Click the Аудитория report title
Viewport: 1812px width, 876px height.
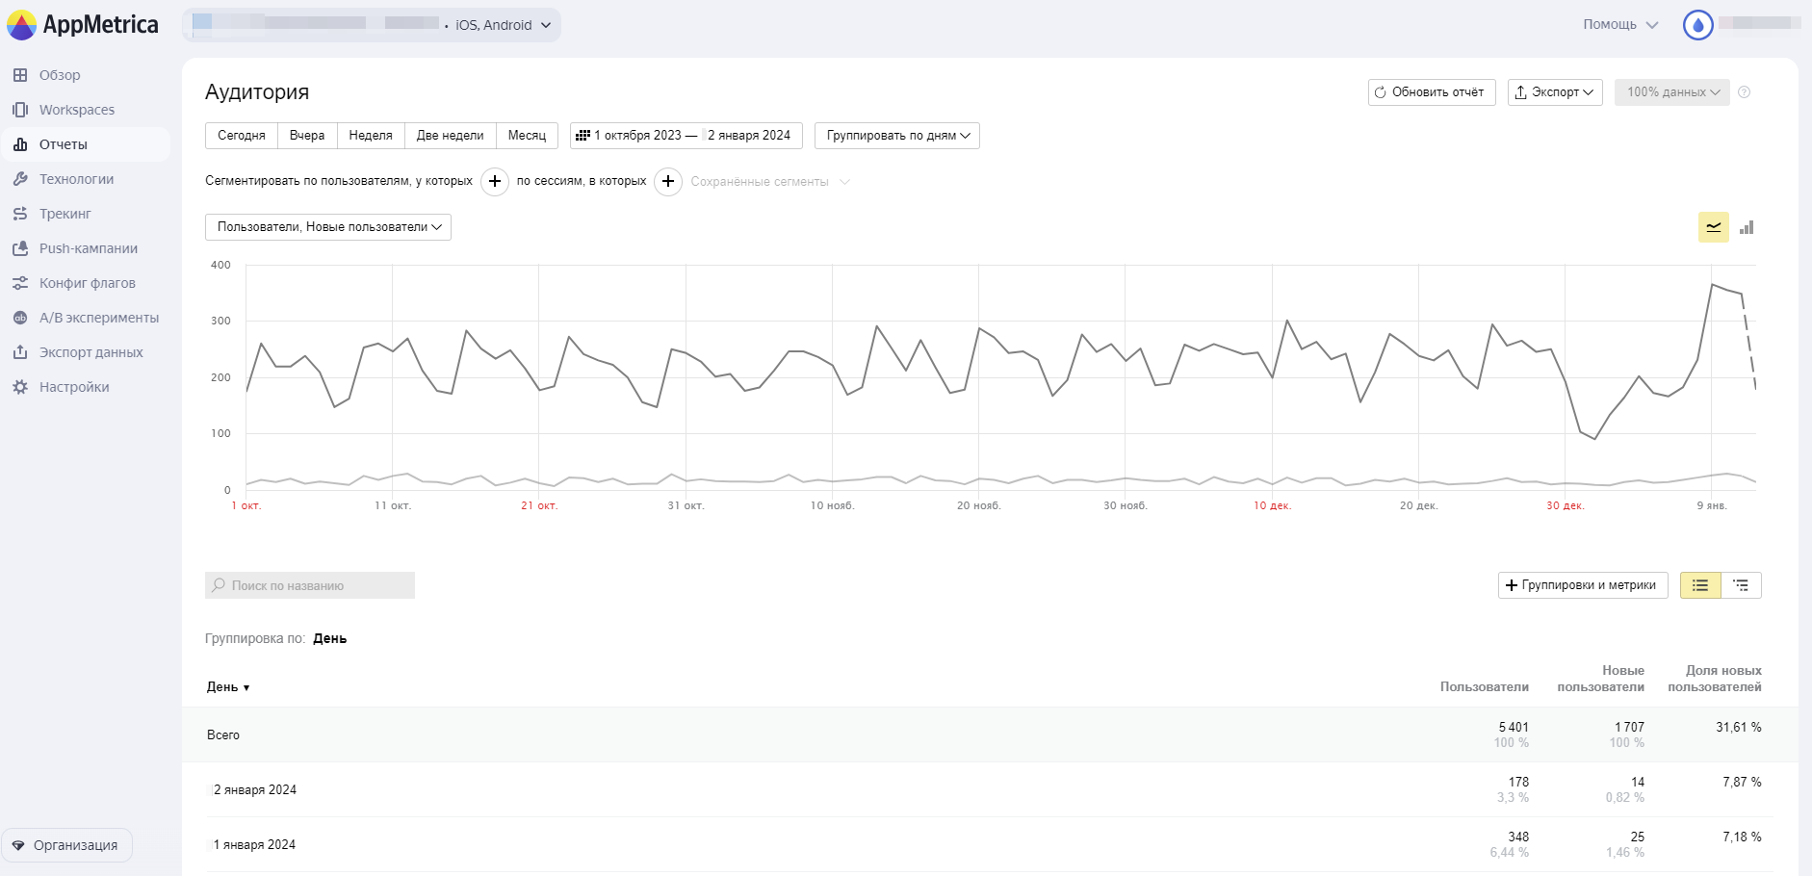[257, 91]
